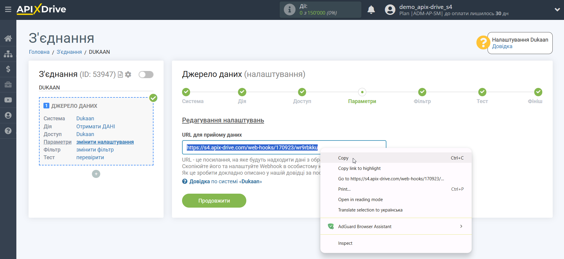
Task: Open the Довідка link in the Dukaan setup tooltip
Action: click(x=502, y=46)
